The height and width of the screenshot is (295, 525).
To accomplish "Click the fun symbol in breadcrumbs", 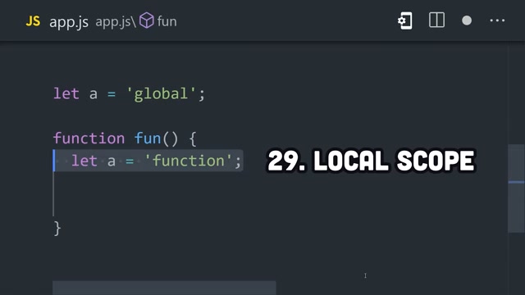I will pos(167,21).
